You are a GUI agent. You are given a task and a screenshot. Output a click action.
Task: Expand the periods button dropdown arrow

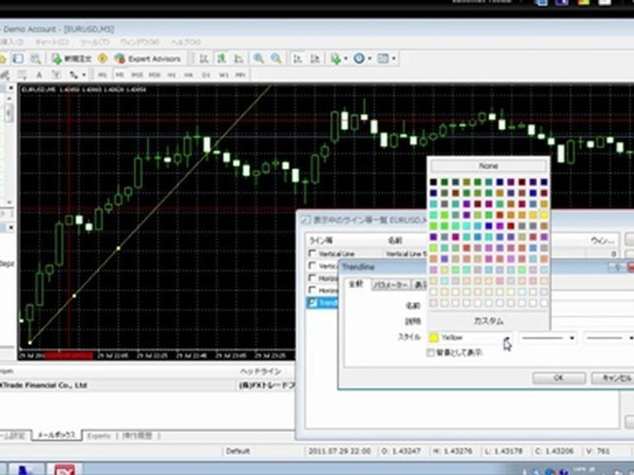pyautogui.click(x=370, y=59)
